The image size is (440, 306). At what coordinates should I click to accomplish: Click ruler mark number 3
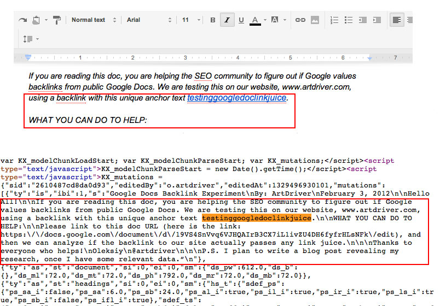[x=185, y=57]
